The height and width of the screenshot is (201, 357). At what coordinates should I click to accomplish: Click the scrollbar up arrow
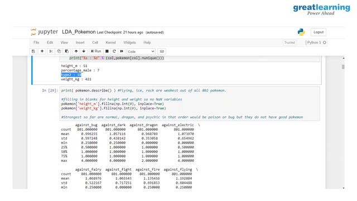click(x=344, y=58)
